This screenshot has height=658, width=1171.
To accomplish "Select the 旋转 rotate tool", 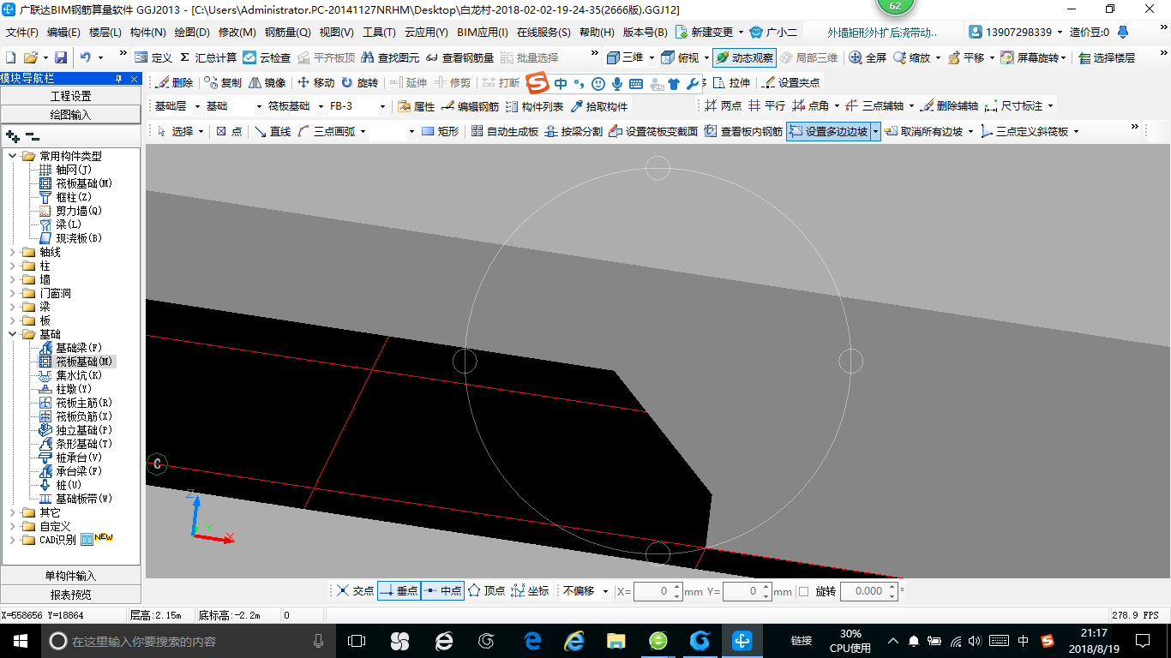I will click(x=359, y=83).
